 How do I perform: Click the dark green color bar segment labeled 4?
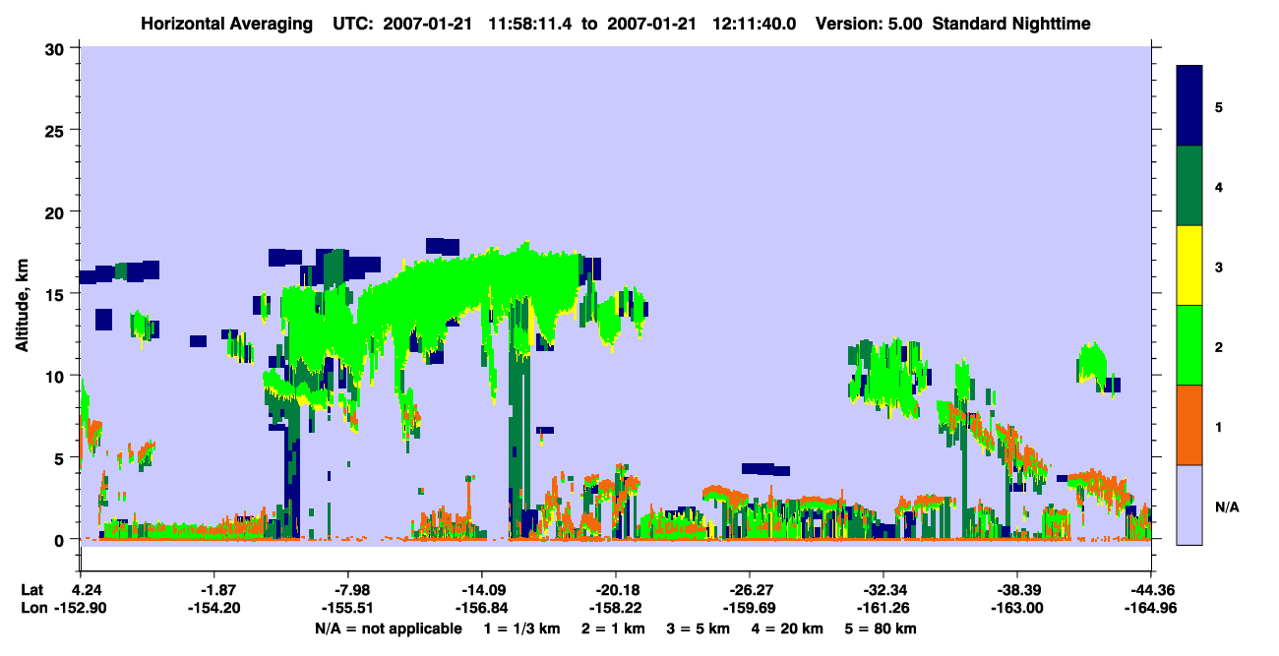pos(1189,186)
